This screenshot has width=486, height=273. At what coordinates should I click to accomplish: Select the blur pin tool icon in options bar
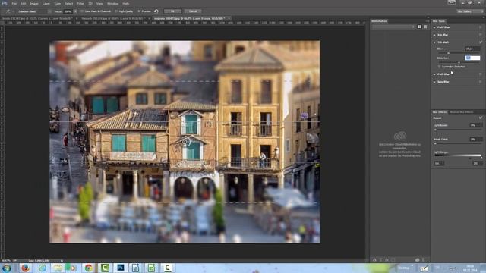pos(8,11)
